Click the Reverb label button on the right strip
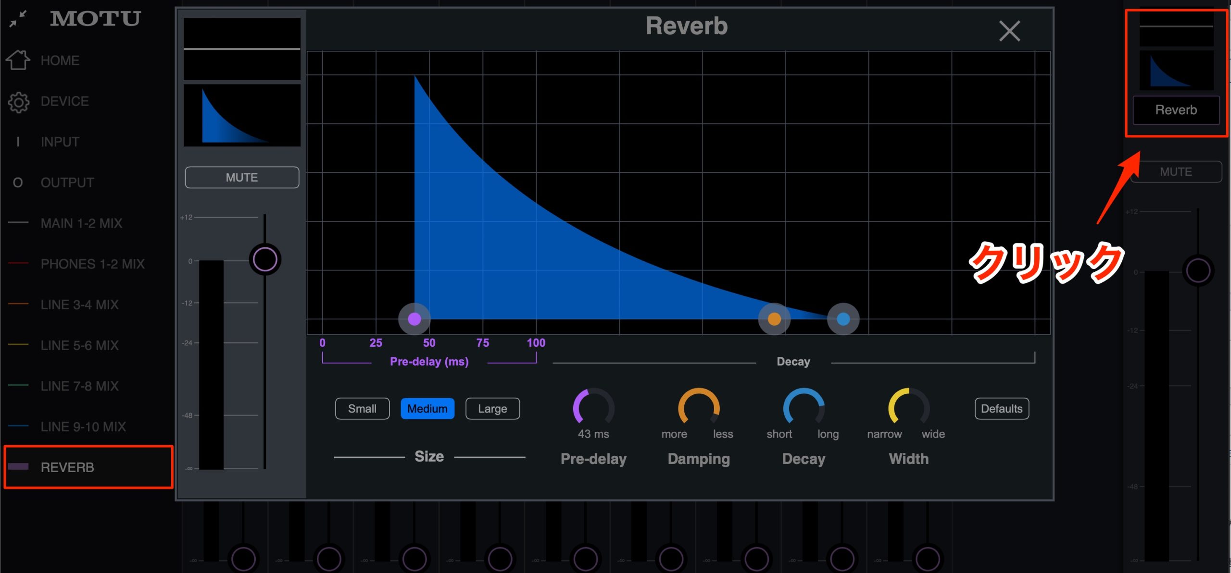The height and width of the screenshot is (573, 1231). pos(1176,110)
